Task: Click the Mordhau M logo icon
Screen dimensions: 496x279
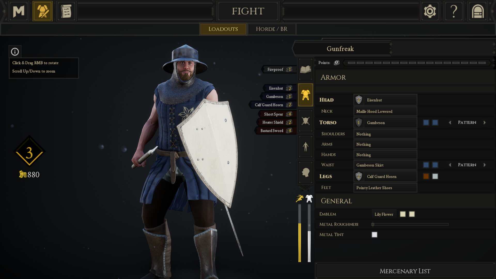Action: (19, 11)
